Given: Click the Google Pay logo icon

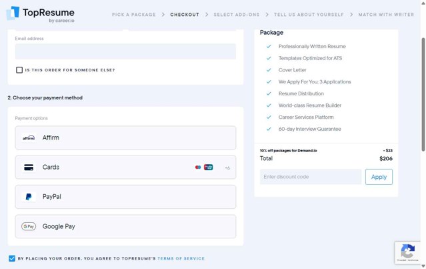Looking at the screenshot, I should point(29,226).
